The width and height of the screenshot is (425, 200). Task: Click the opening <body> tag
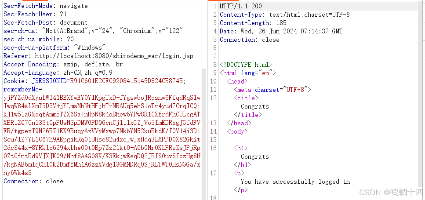point(237,132)
